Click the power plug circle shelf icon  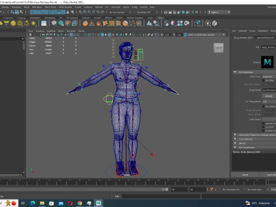[208, 24]
